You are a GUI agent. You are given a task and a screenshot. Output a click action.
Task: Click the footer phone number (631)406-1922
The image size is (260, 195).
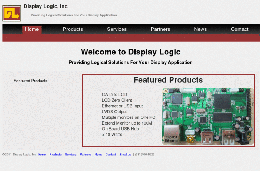[x=145, y=154]
